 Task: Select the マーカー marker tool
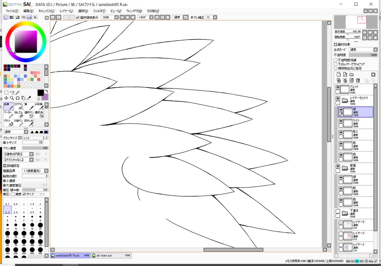[x=9, y=114]
